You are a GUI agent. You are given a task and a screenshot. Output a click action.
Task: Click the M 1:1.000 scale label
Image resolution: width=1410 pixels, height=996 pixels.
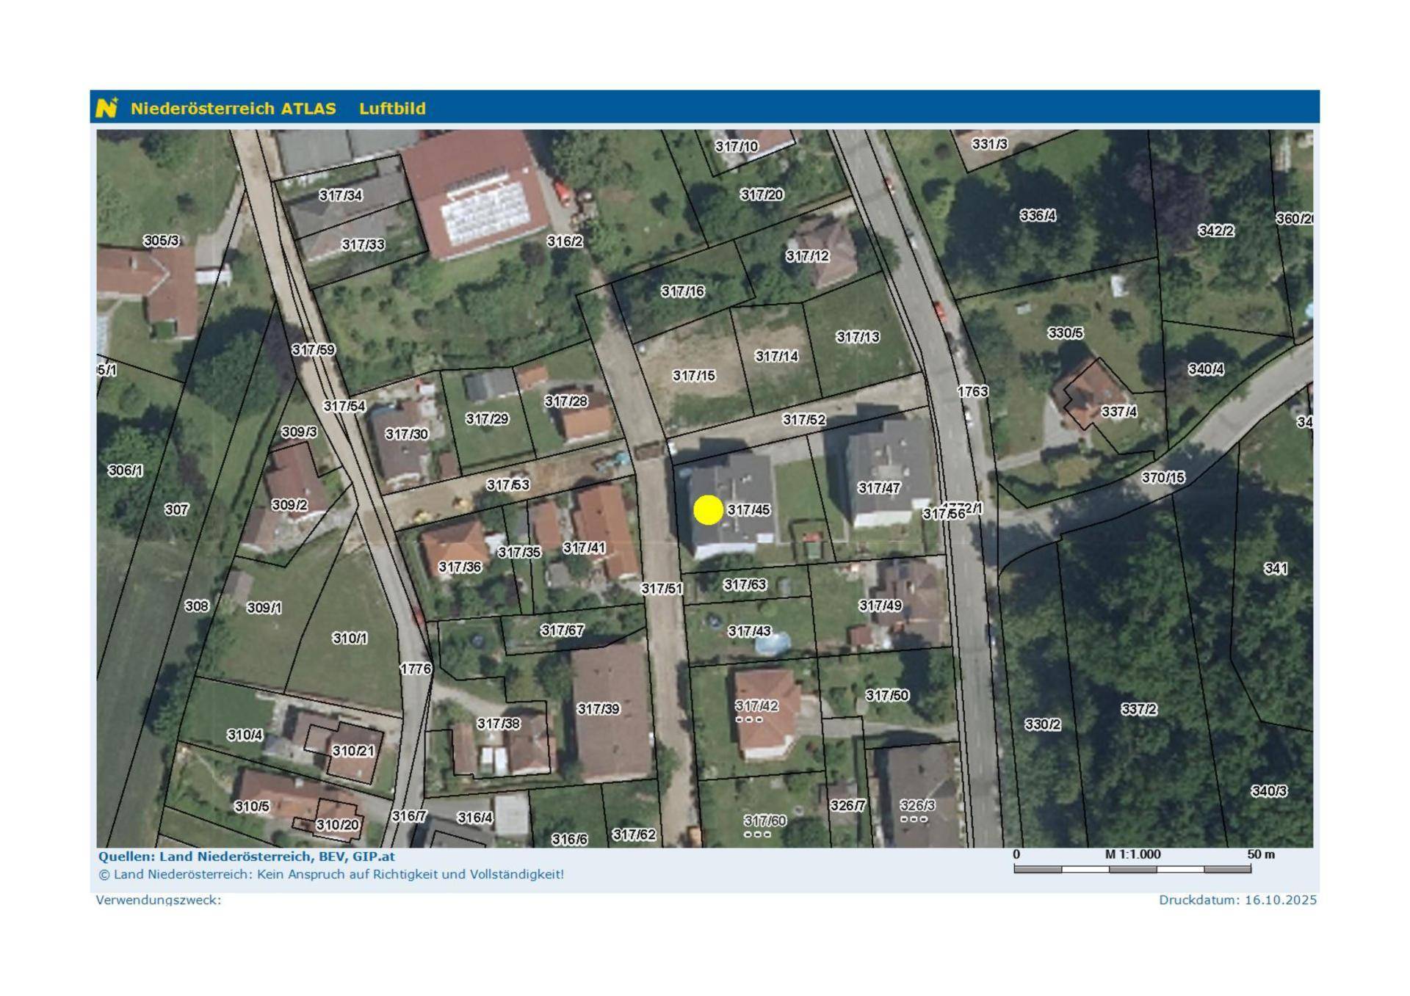1132,854
